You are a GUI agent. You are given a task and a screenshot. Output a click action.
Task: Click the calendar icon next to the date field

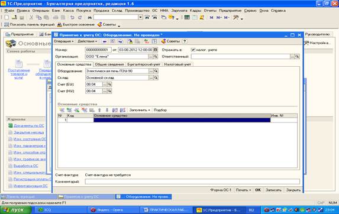[x=155, y=50]
